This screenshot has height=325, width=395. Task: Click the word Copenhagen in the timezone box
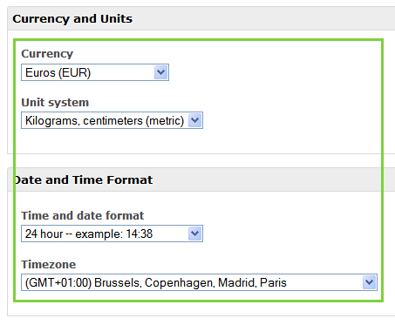coord(179,282)
